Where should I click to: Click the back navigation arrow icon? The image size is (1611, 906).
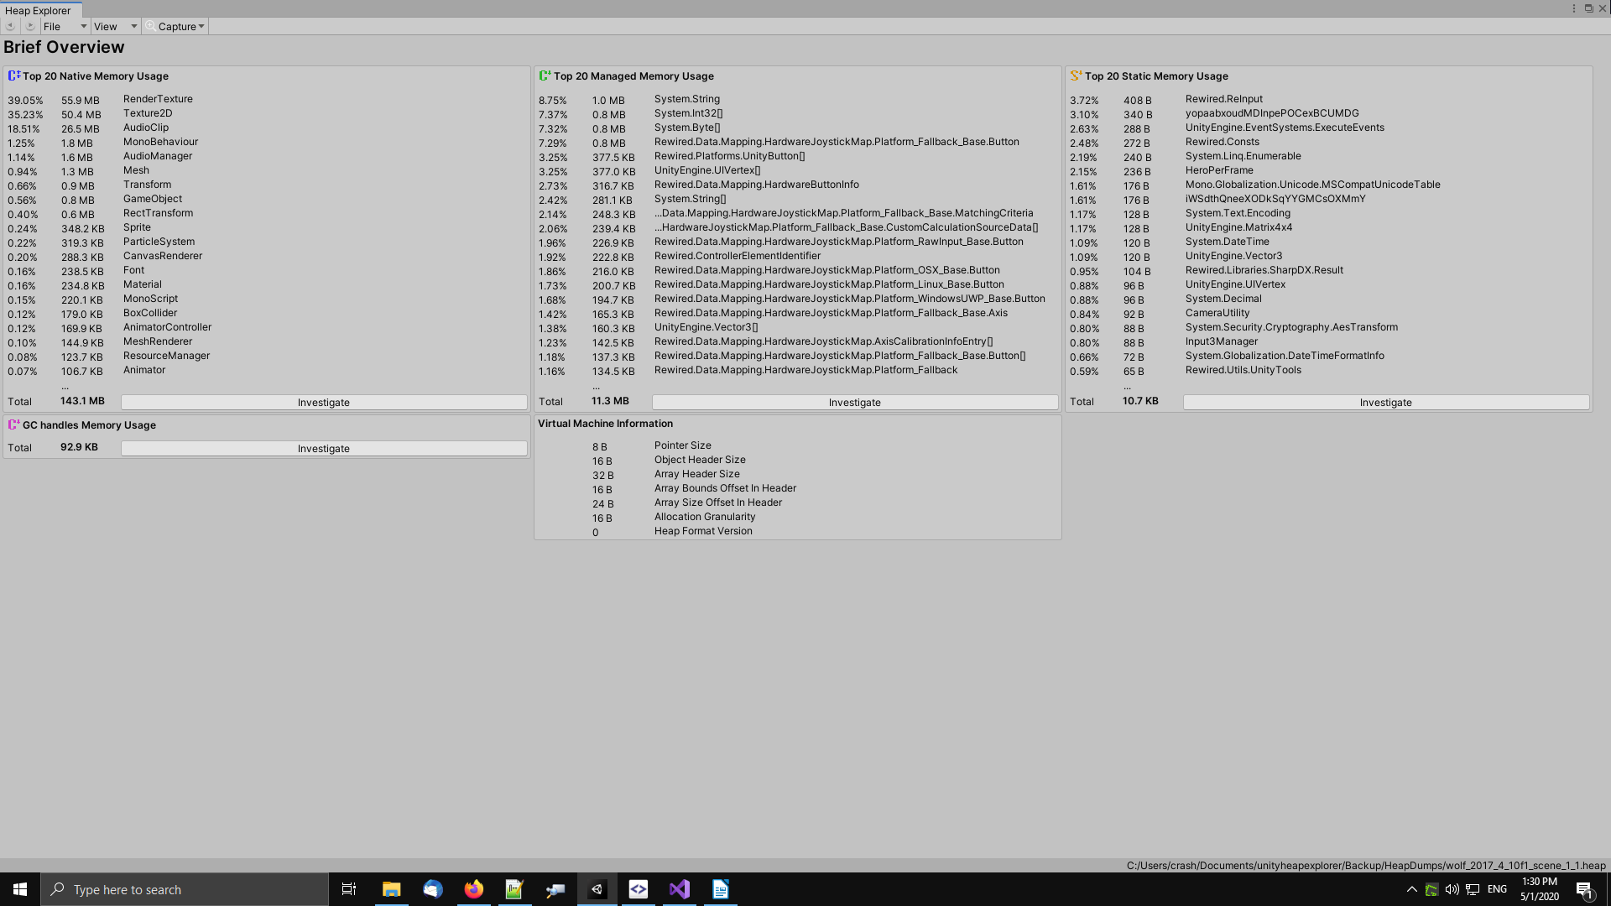(x=10, y=26)
